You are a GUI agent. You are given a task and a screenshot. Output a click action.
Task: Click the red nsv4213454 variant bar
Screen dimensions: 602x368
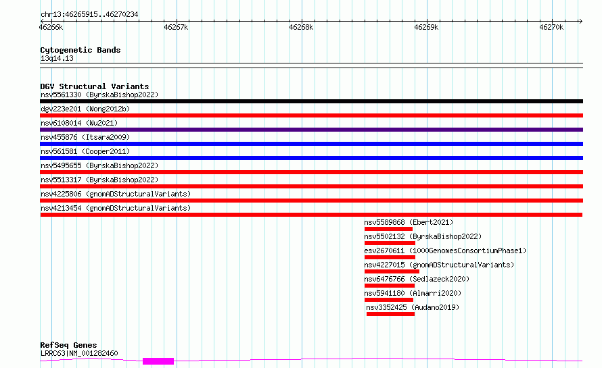click(x=311, y=215)
